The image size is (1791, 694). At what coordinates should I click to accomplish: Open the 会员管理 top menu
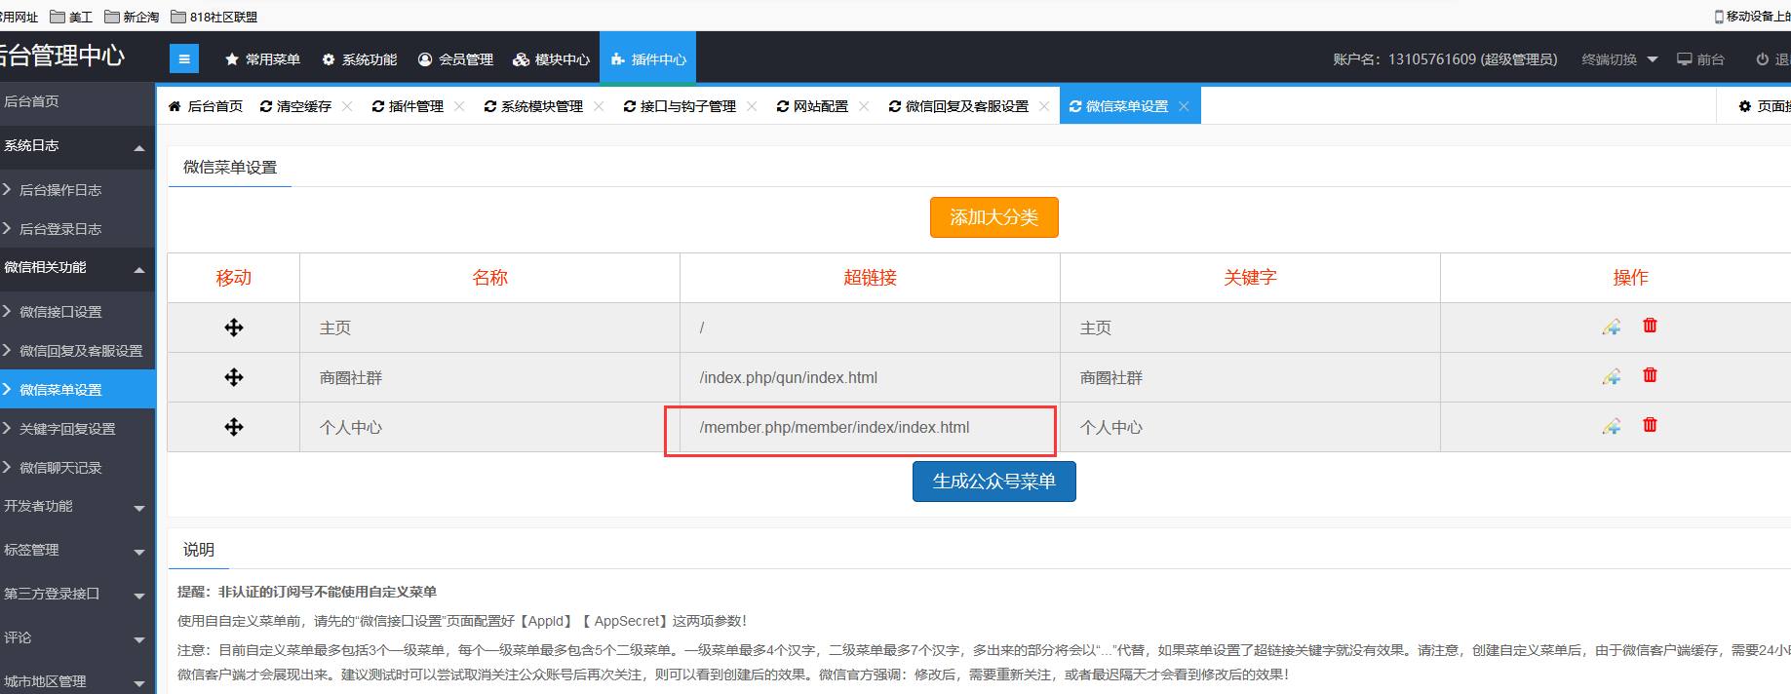[x=455, y=59]
